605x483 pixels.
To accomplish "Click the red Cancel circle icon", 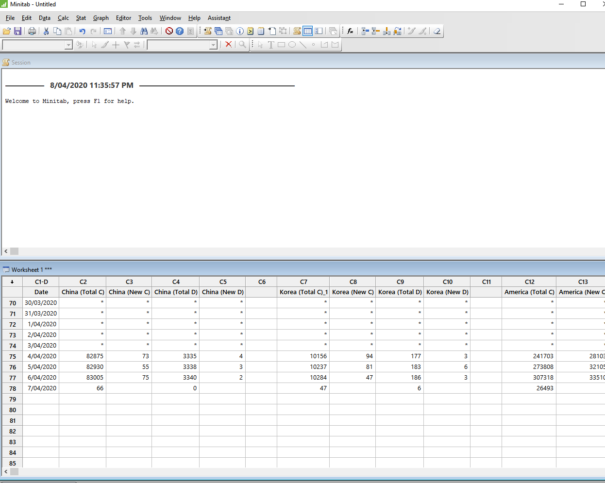I will pyautogui.click(x=169, y=31).
